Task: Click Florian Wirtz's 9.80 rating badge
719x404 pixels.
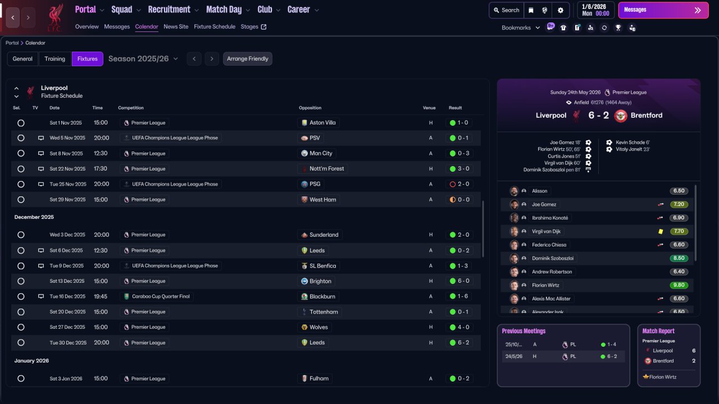Action: 679,285
